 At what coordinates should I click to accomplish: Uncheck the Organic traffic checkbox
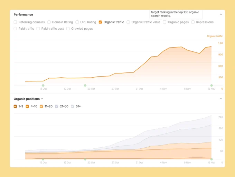coord(100,22)
